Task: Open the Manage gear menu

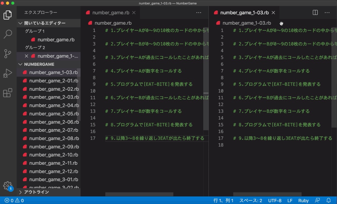Action: tap(8, 186)
